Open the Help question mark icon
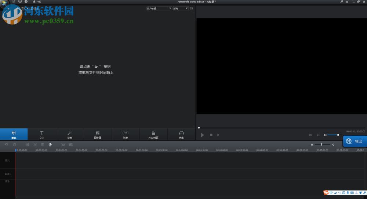The height and width of the screenshot is (199, 367). point(26,1)
